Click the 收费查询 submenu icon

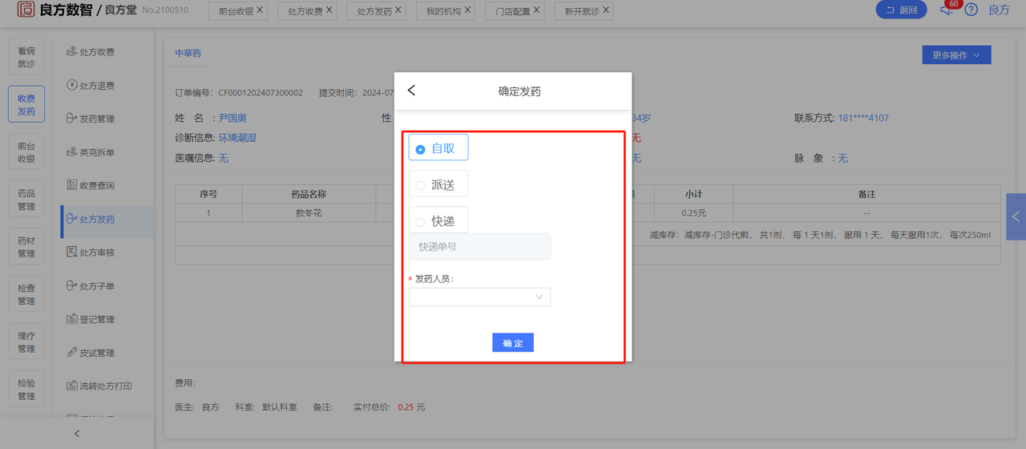pyautogui.click(x=72, y=185)
